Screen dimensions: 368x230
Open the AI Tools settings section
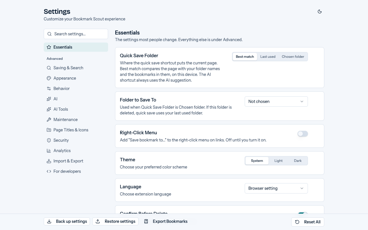(76, 109)
